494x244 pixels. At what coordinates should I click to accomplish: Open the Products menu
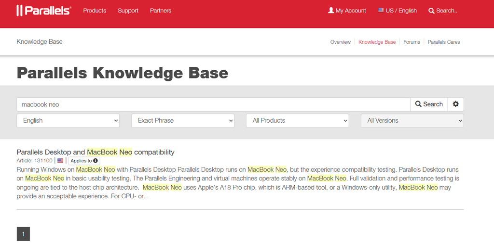(x=95, y=11)
